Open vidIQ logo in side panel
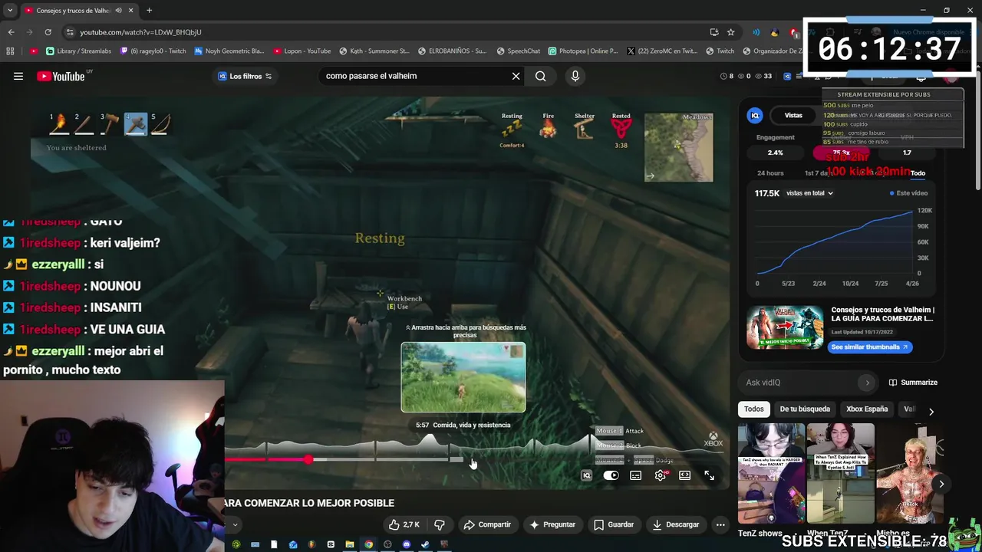This screenshot has height=552, width=982. pyautogui.click(x=755, y=115)
